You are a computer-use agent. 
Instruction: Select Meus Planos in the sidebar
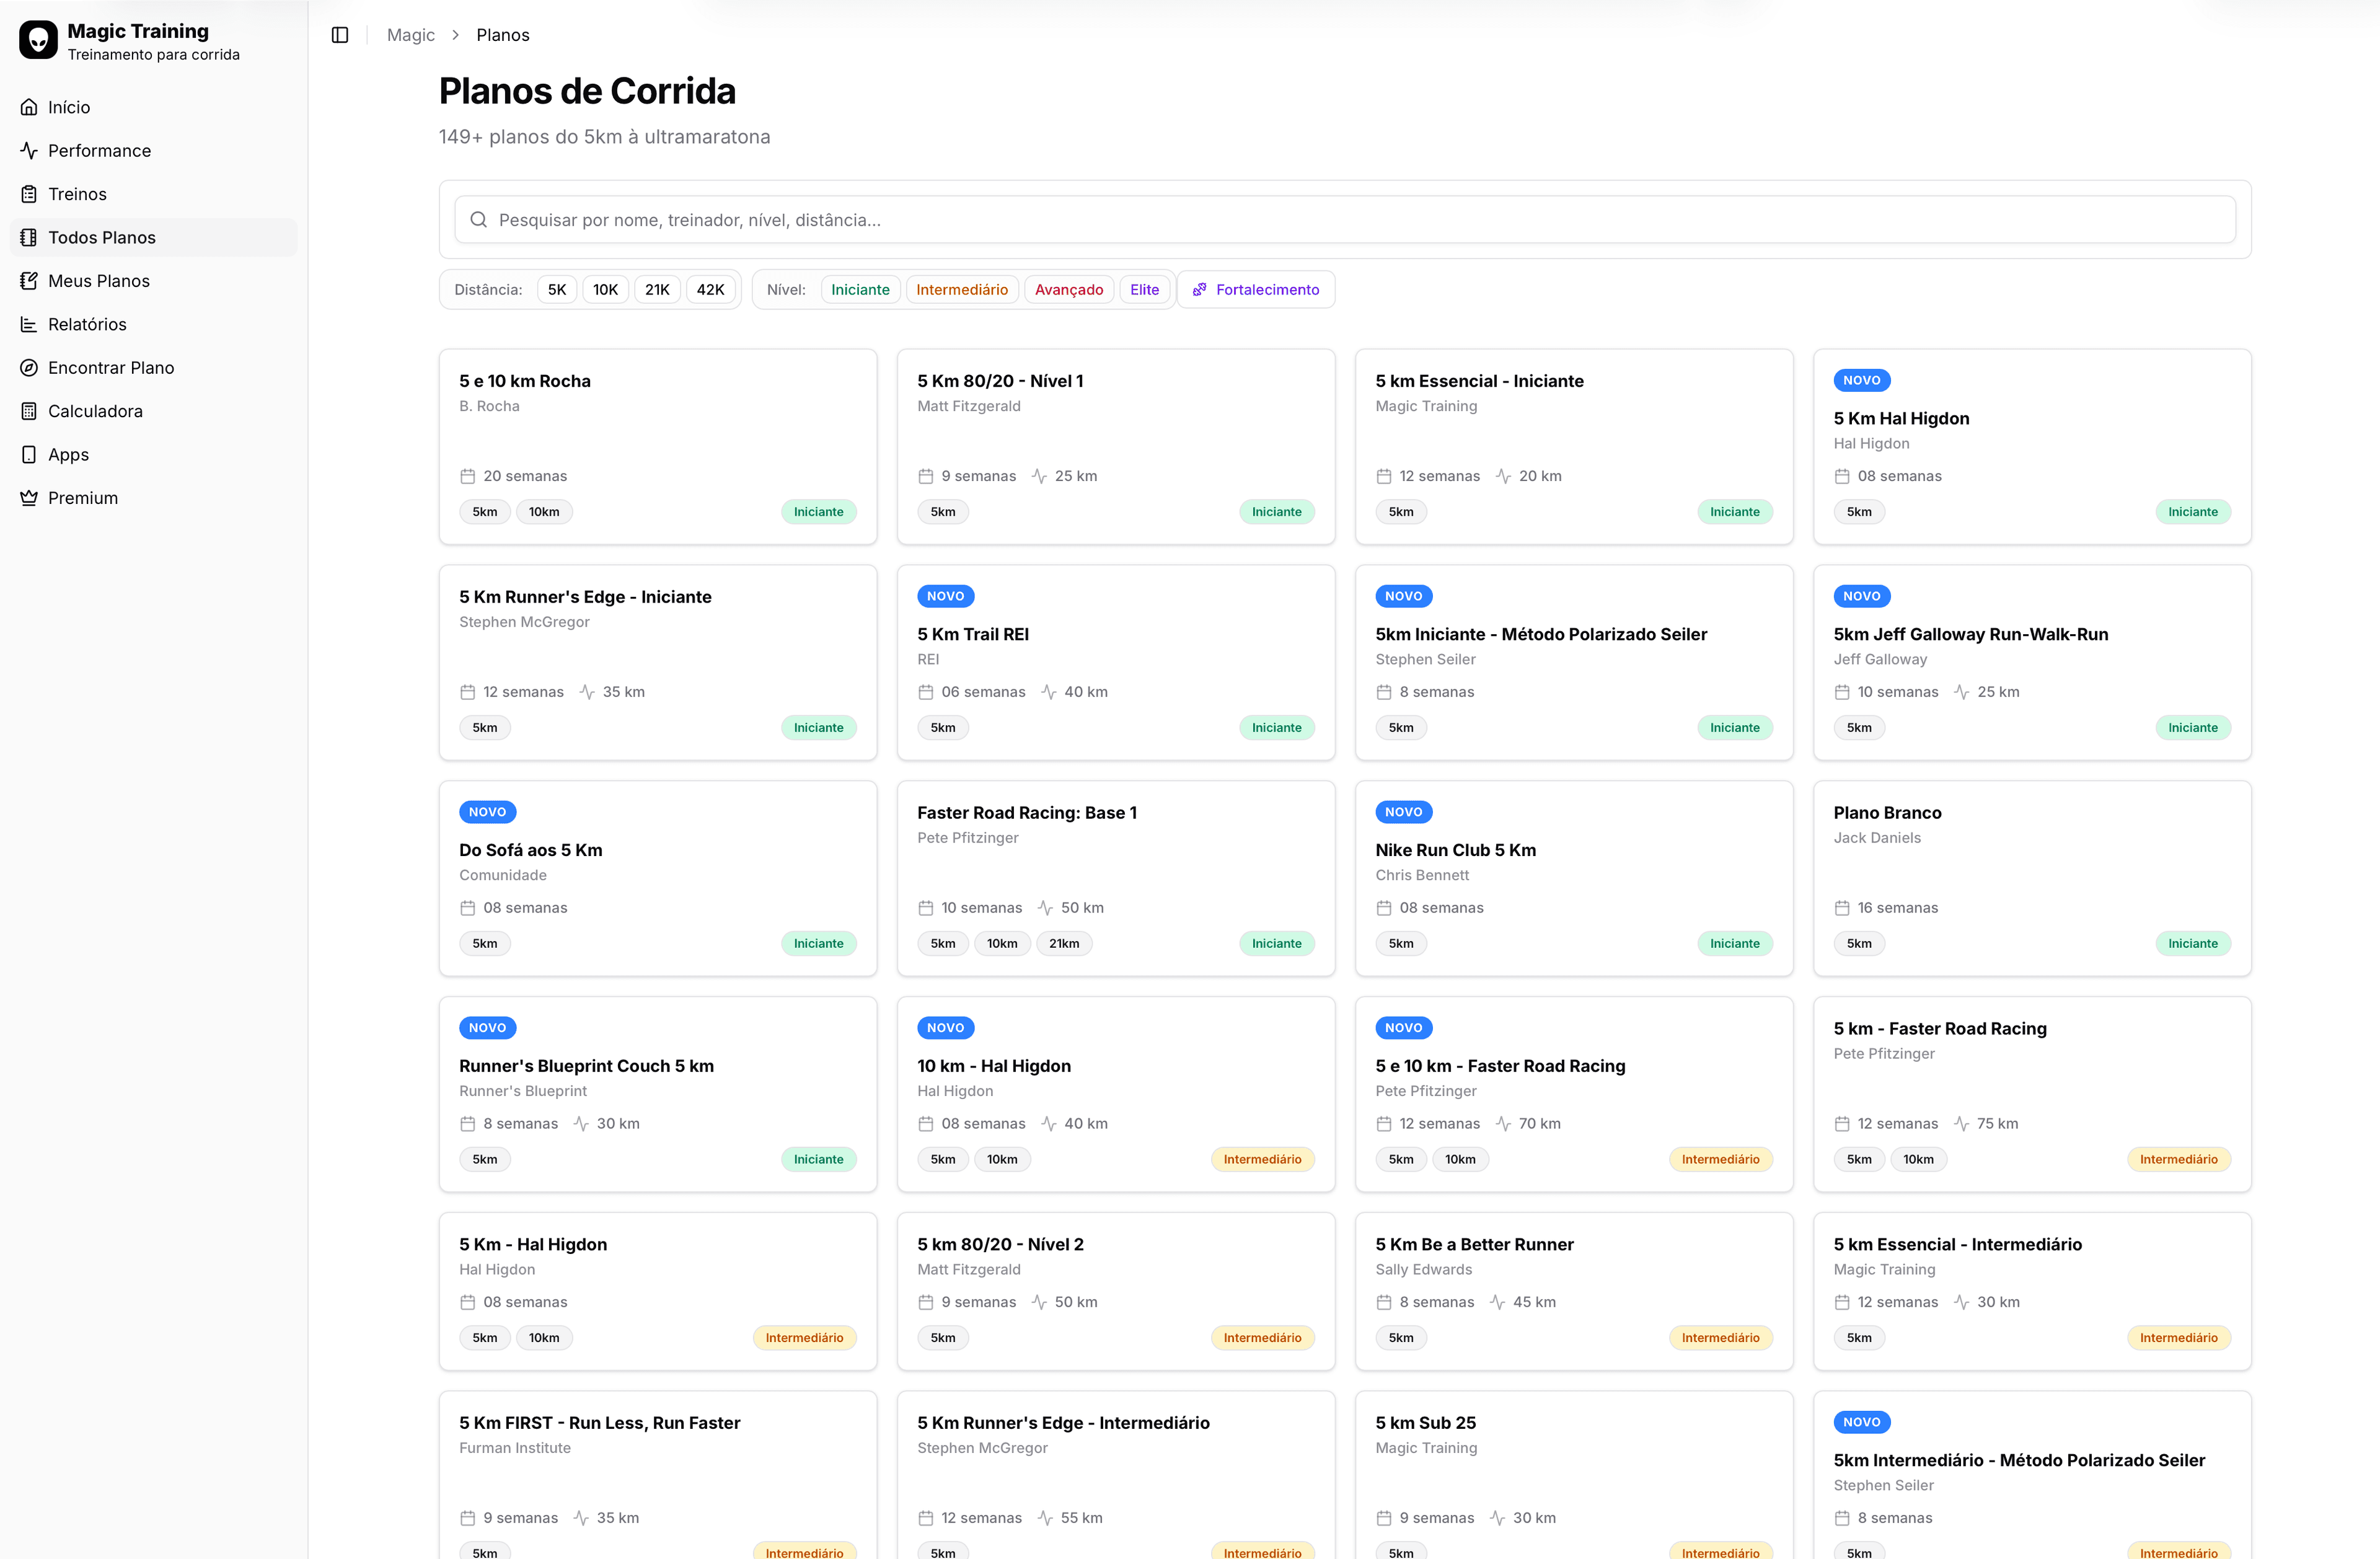(154, 281)
